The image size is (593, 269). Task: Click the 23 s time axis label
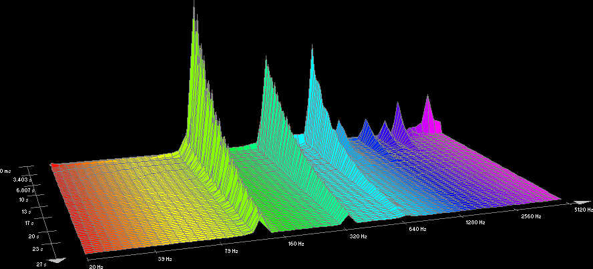pos(37,250)
